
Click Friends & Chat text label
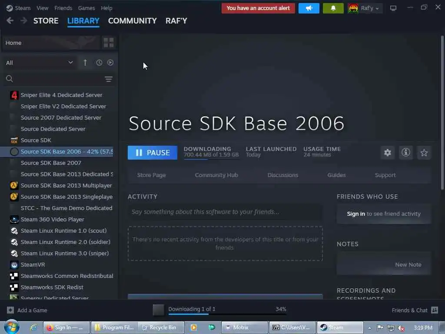(409, 310)
